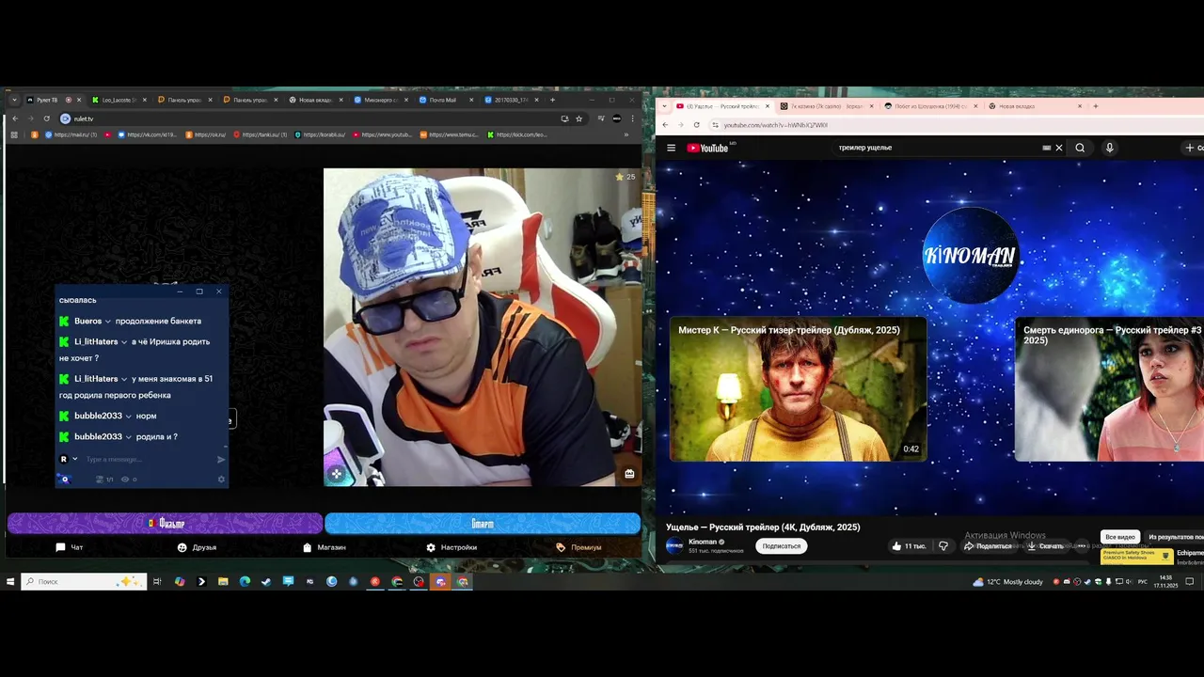Focus the 'Type a message' chat field

tap(149, 460)
